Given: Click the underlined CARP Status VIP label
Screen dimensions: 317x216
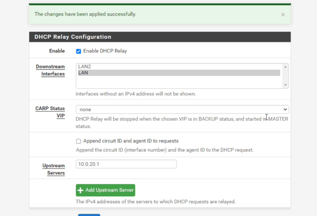Looking at the screenshot, I should coord(50,112).
